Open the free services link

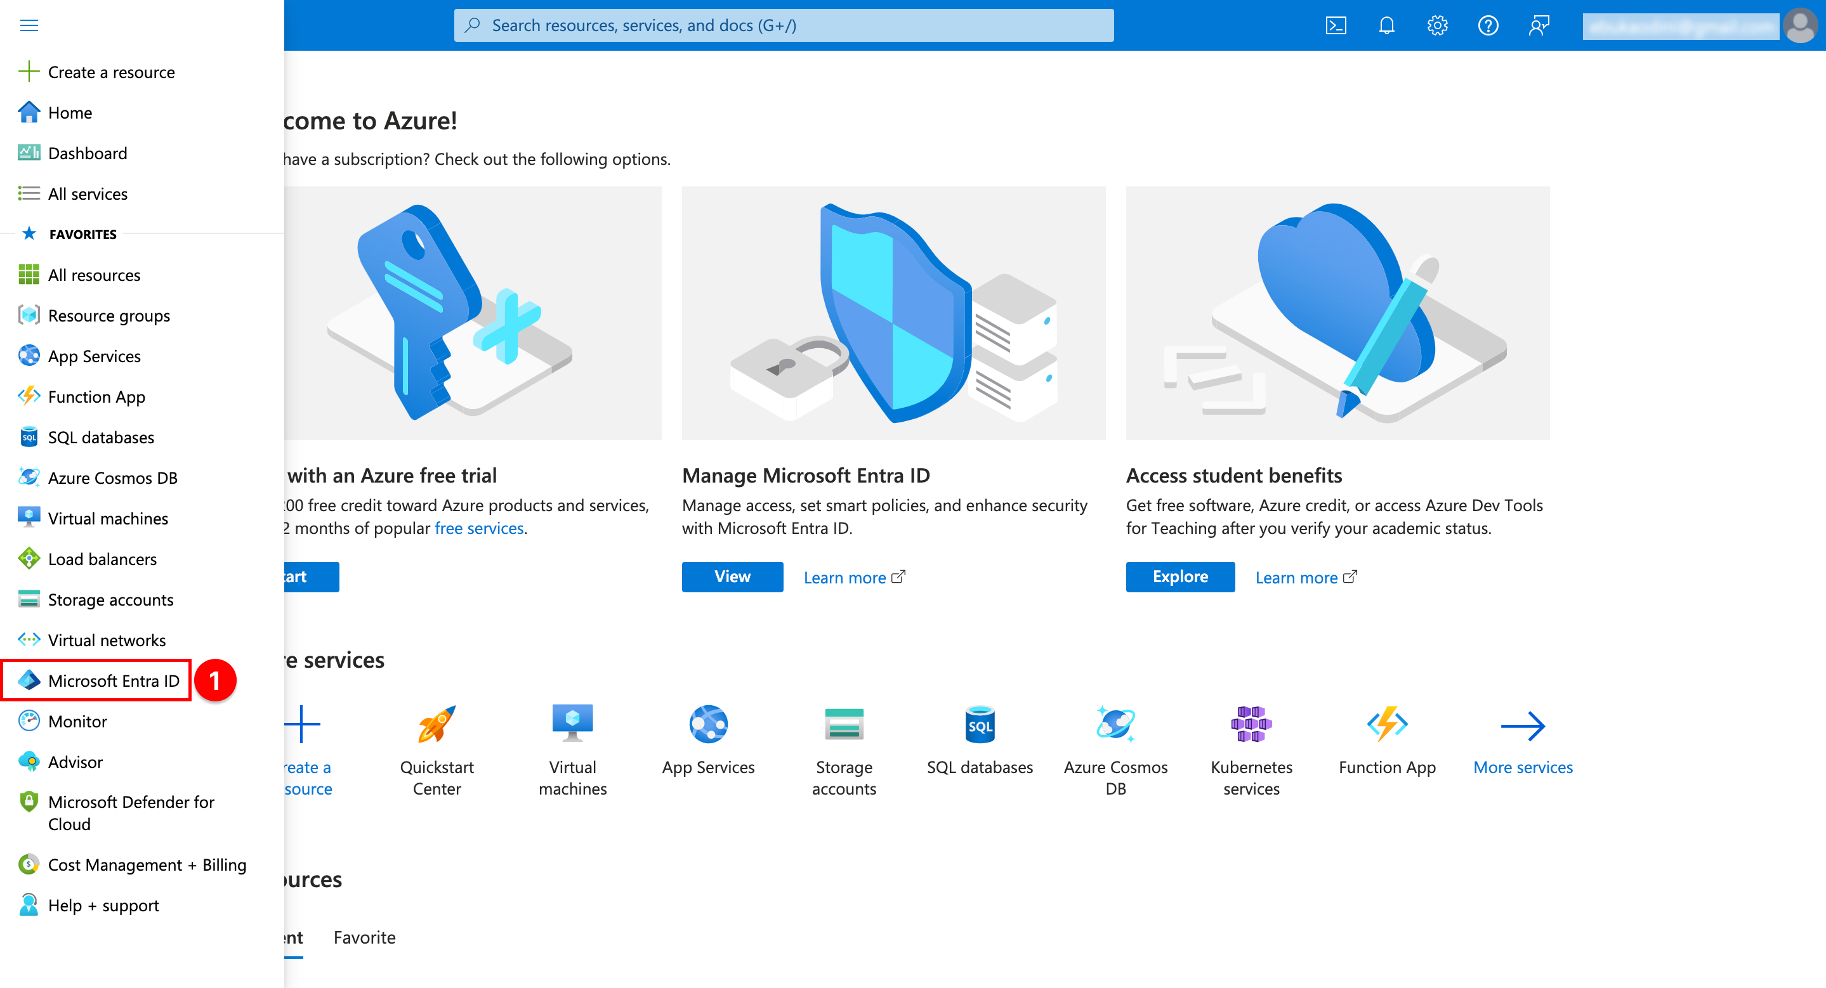478,528
